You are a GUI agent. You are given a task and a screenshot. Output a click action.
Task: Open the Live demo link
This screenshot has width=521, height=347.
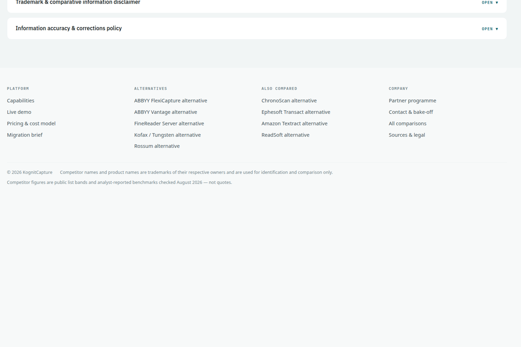(x=19, y=112)
